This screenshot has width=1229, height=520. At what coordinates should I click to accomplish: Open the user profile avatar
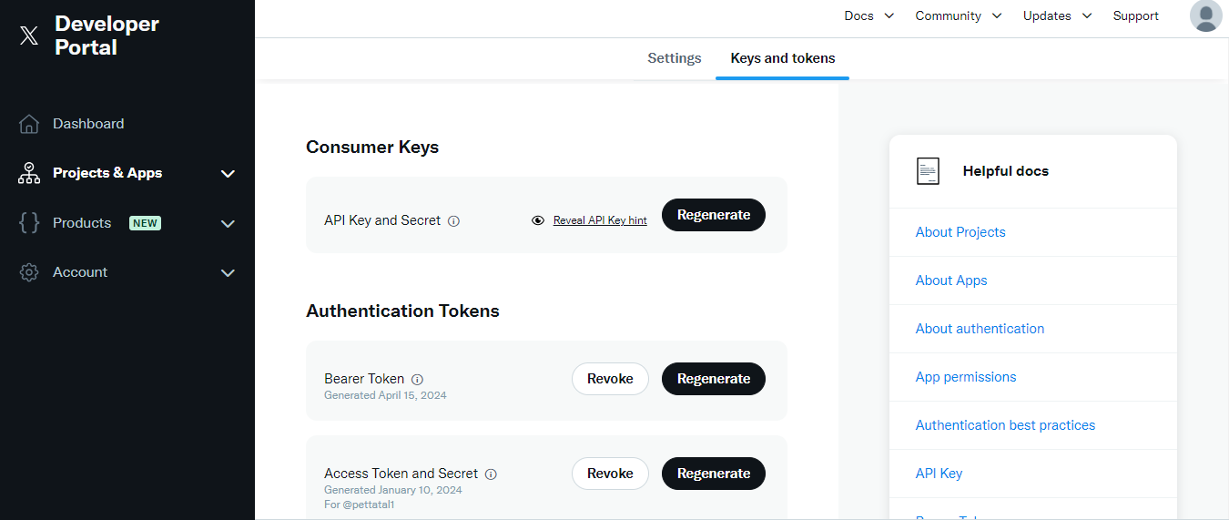pos(1205,16)
